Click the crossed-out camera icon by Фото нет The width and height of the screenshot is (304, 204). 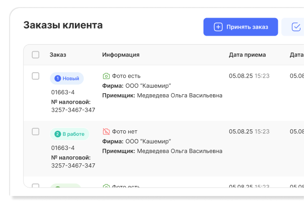tap(106, 132)
